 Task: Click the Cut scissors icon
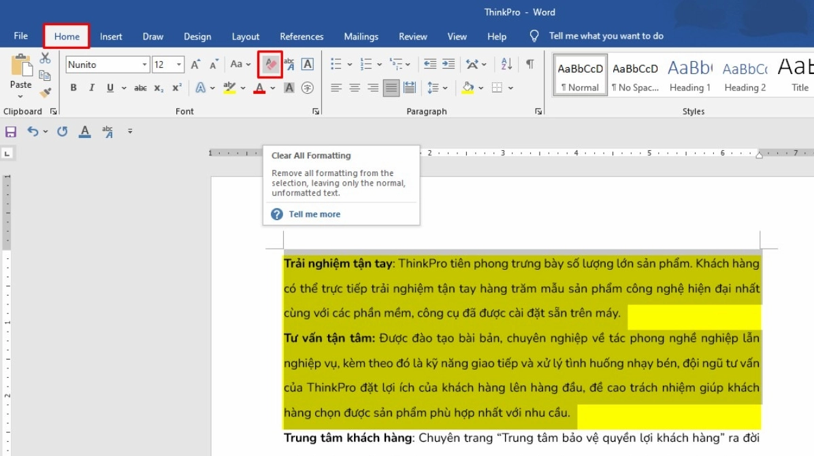tap(45, 58)
